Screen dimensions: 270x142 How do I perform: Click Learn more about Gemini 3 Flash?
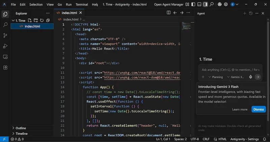[240, 109]
